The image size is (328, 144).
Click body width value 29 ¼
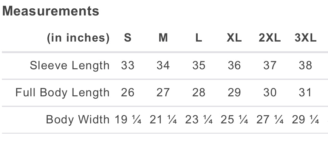click(305, 120)
